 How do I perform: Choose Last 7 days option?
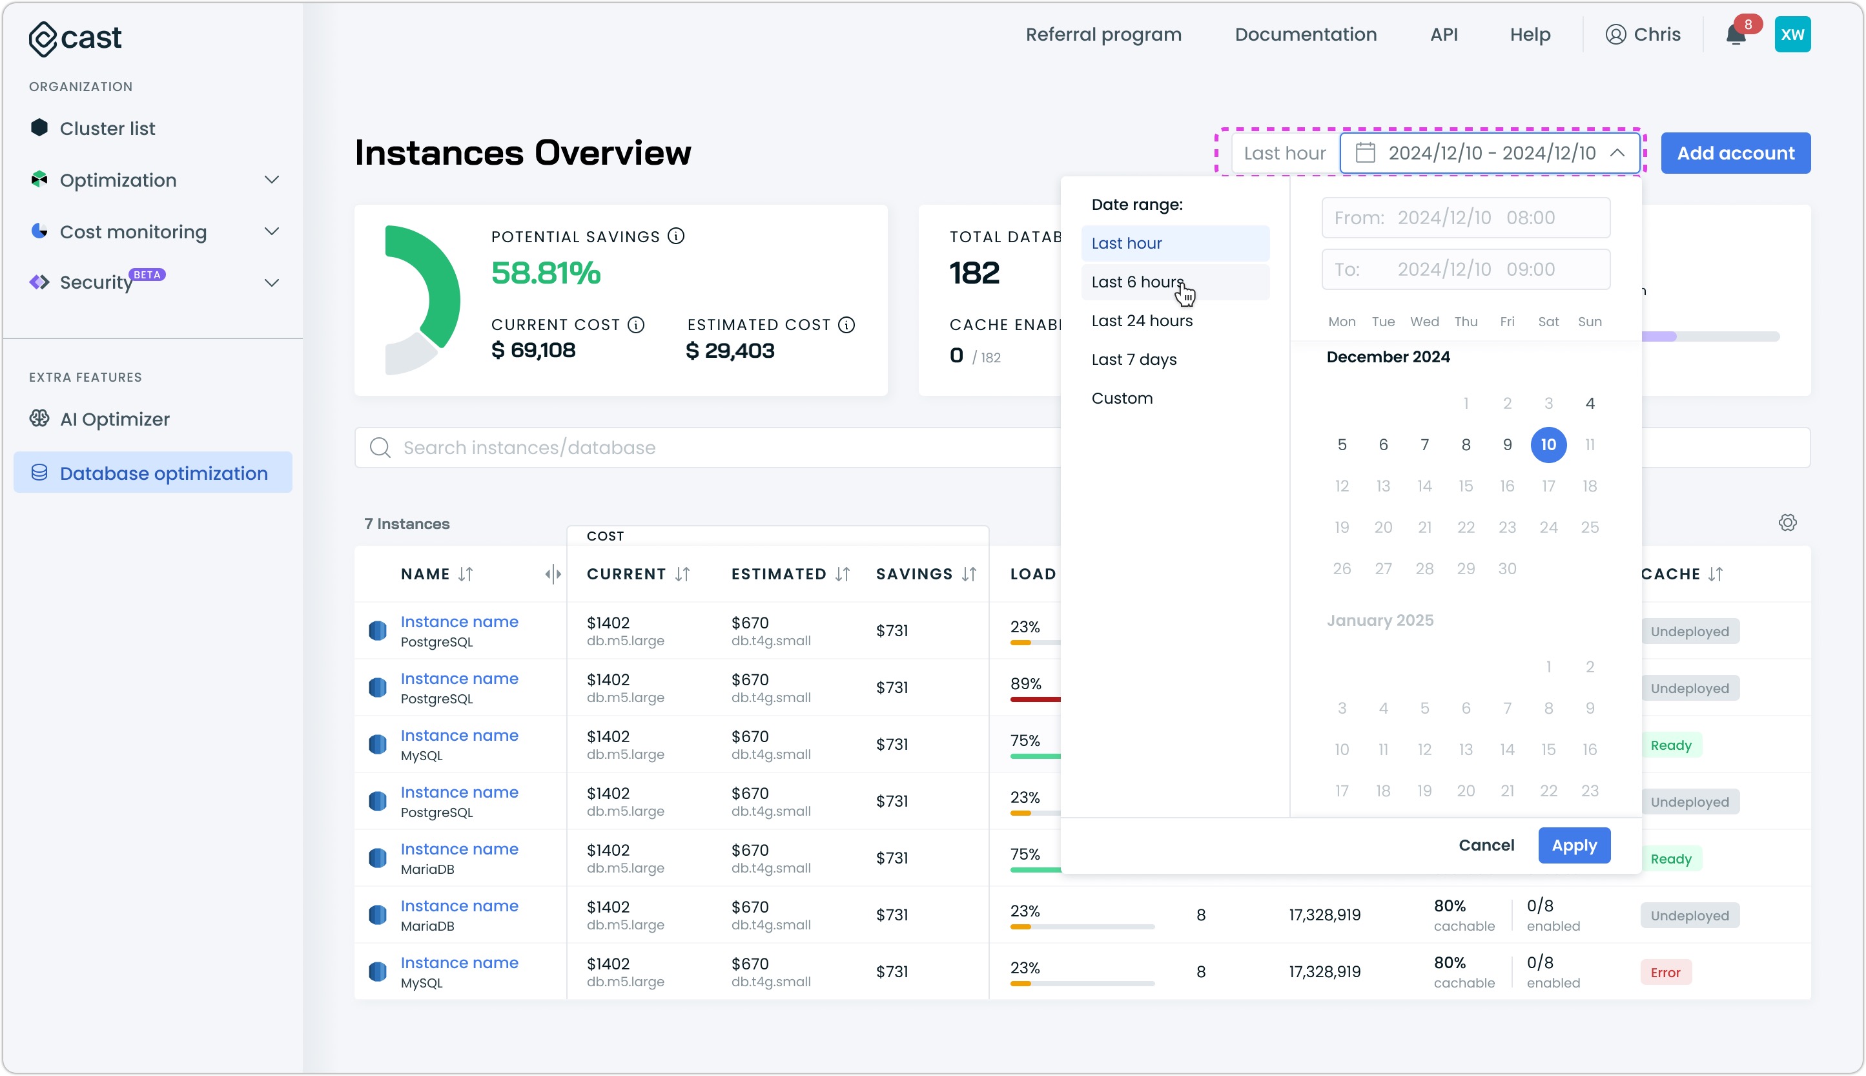click(1134, 359)
